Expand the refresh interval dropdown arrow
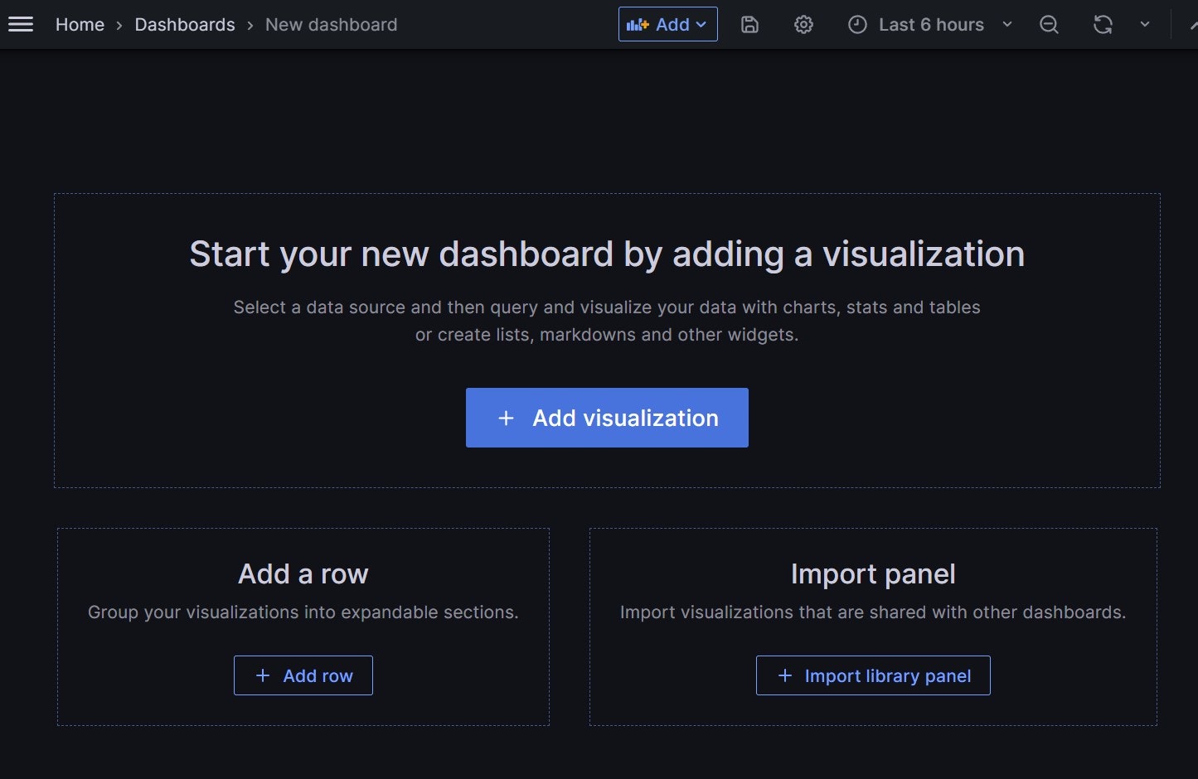Screen dimensions: 1198x779 tap(1145, 25)
